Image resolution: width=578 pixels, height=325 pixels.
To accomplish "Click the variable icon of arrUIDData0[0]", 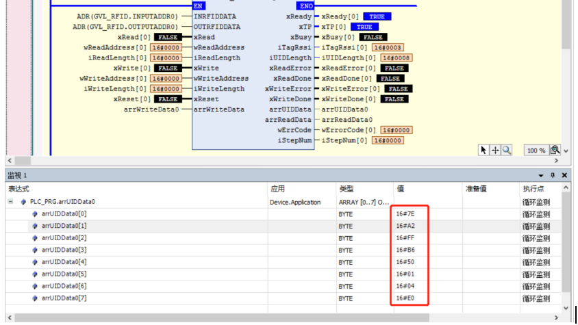I will (35, 214).
